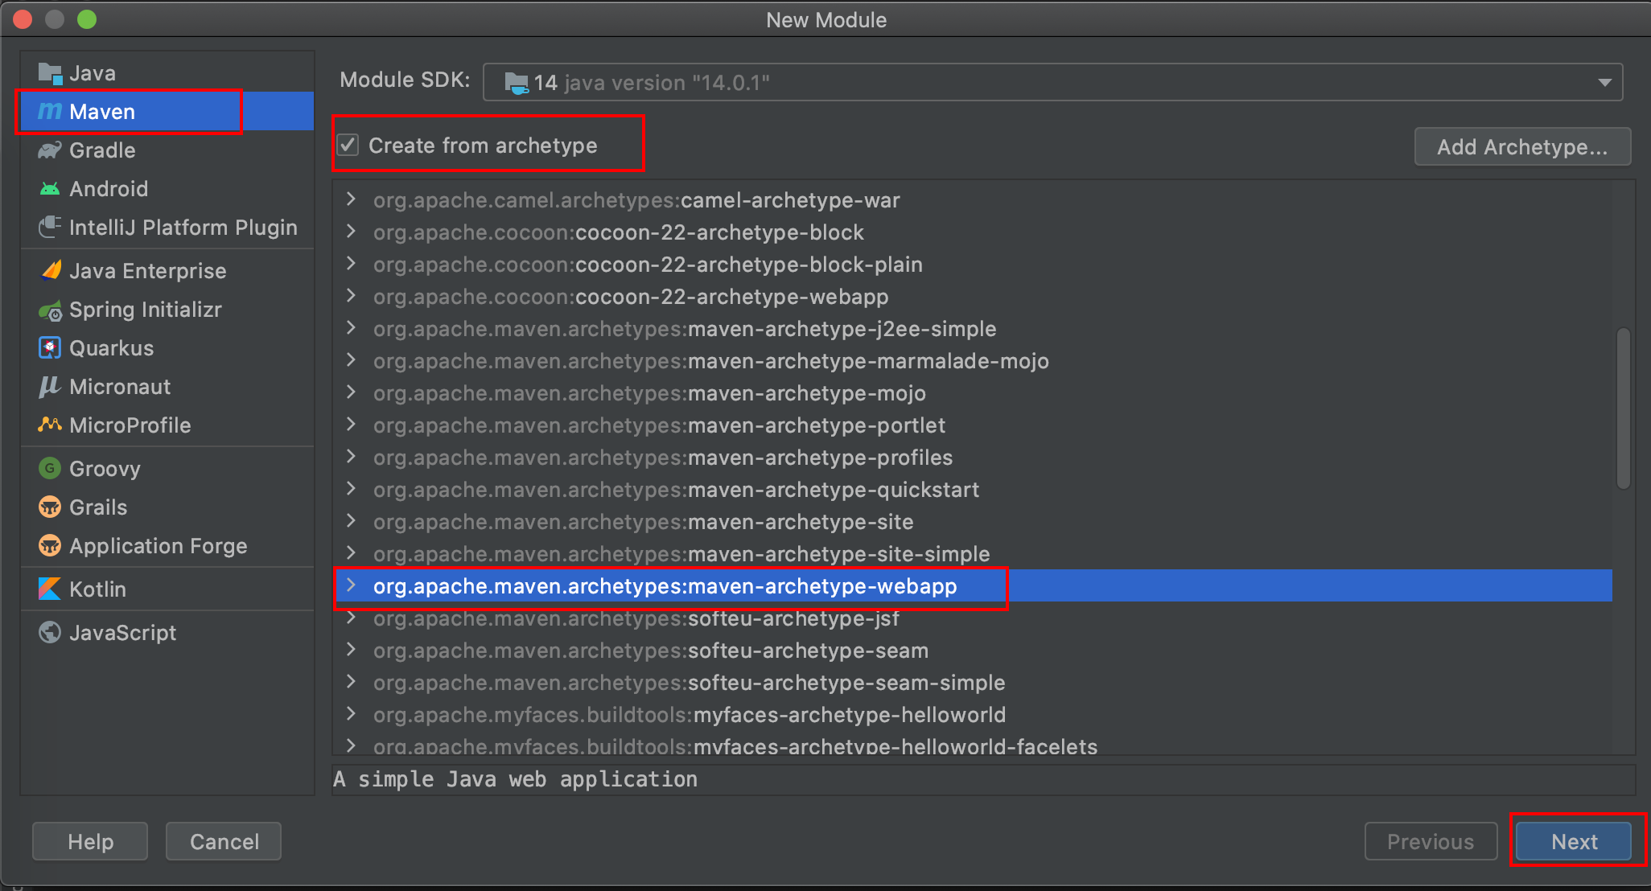The image size is (1651, 891).
Task: Select softeu-archetype-jsf archetype
Action: (x=972, y=618)
